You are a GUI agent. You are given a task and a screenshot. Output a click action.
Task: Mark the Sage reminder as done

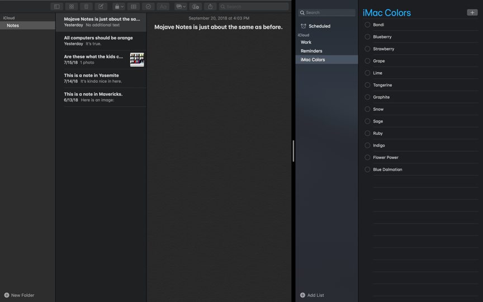(x=367, y=121)
